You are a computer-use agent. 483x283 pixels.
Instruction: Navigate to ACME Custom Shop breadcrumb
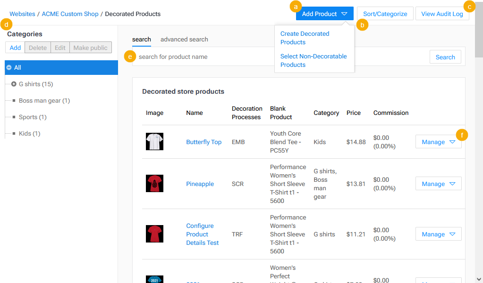pyautogui.click(x=70, y=14)
